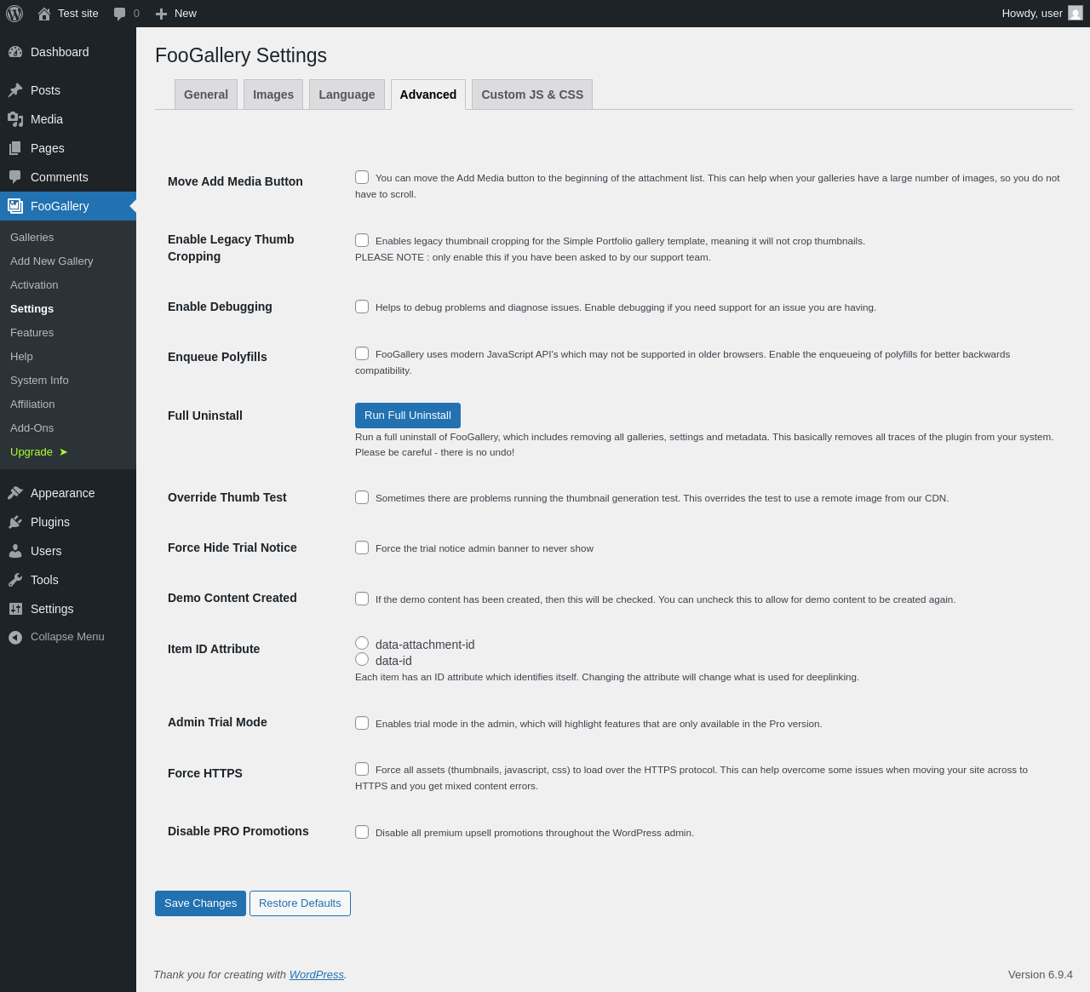Go to Add New Gallery
This screenshot has width=1090, height=992.
point(68,261)
